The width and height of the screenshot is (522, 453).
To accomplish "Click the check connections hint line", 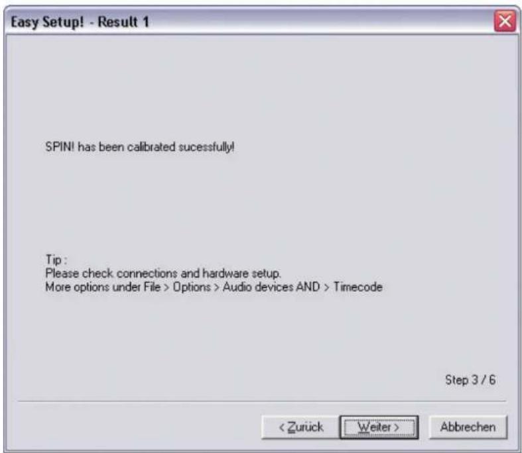I will point(163,274).
